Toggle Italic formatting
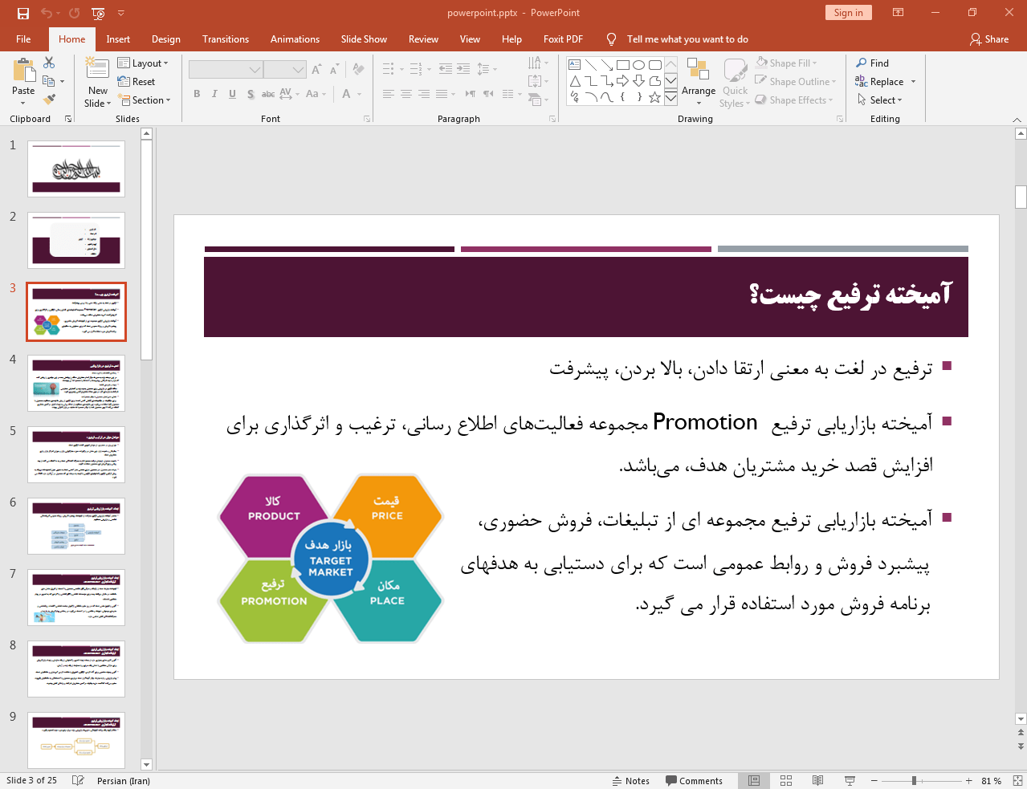The height and width of the screenshot is (789, 1027). coord(214,94)
